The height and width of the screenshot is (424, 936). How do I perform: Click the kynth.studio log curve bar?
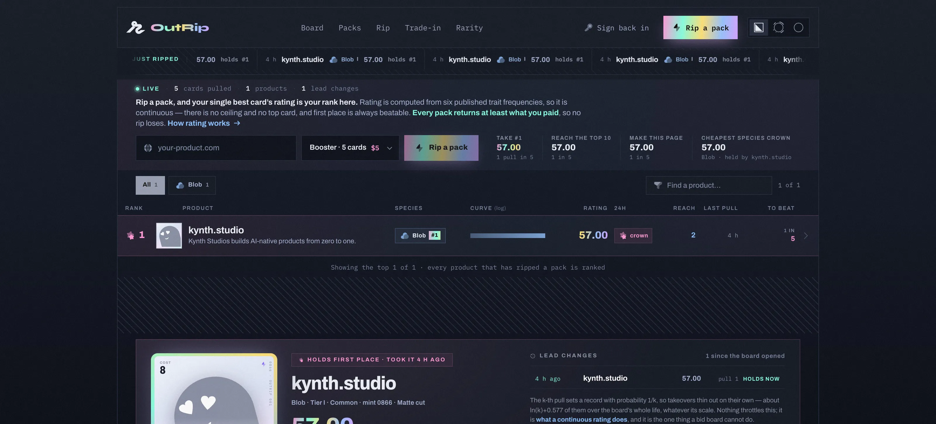pos(507,235)
